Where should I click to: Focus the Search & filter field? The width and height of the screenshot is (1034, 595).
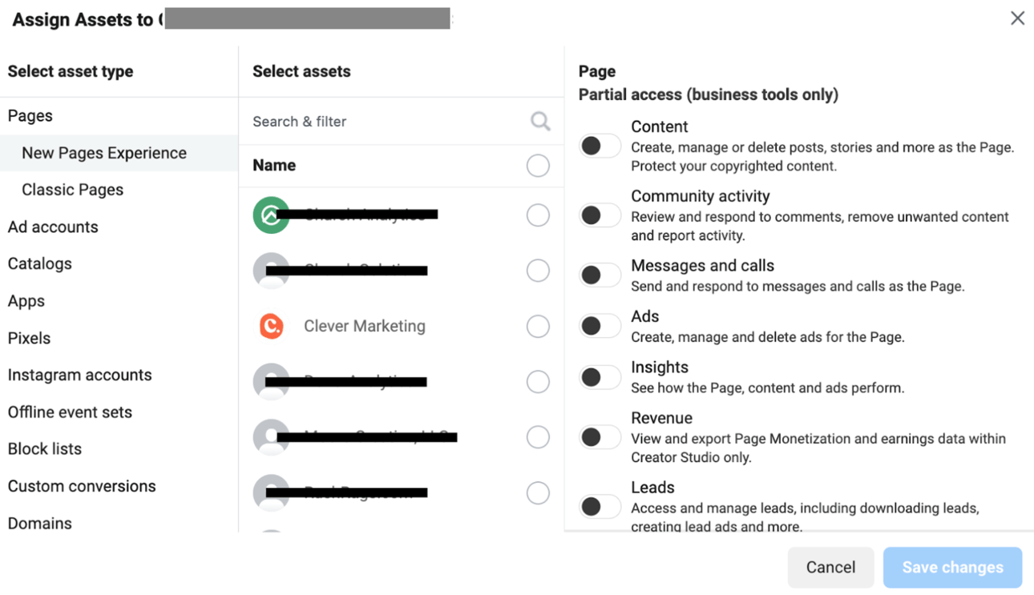pos(385,122)
